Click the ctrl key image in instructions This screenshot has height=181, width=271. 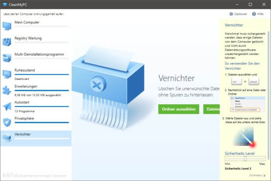pos(236,82)
